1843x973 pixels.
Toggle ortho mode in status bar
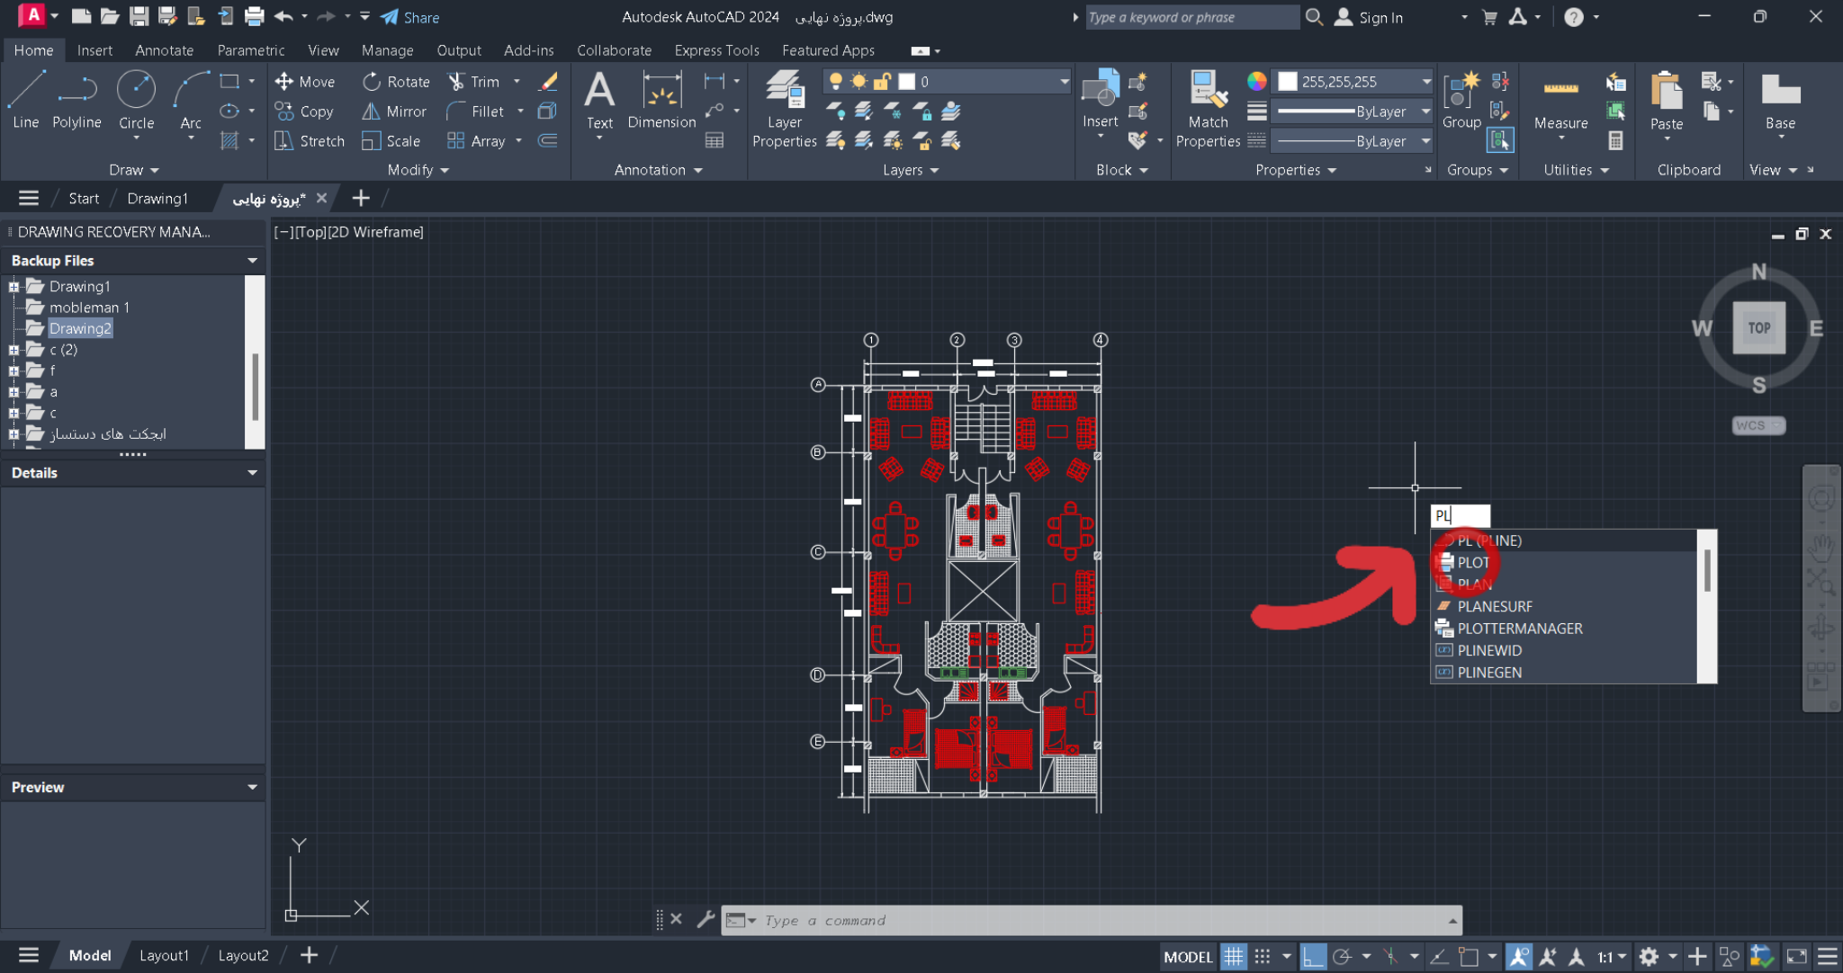1313,956
